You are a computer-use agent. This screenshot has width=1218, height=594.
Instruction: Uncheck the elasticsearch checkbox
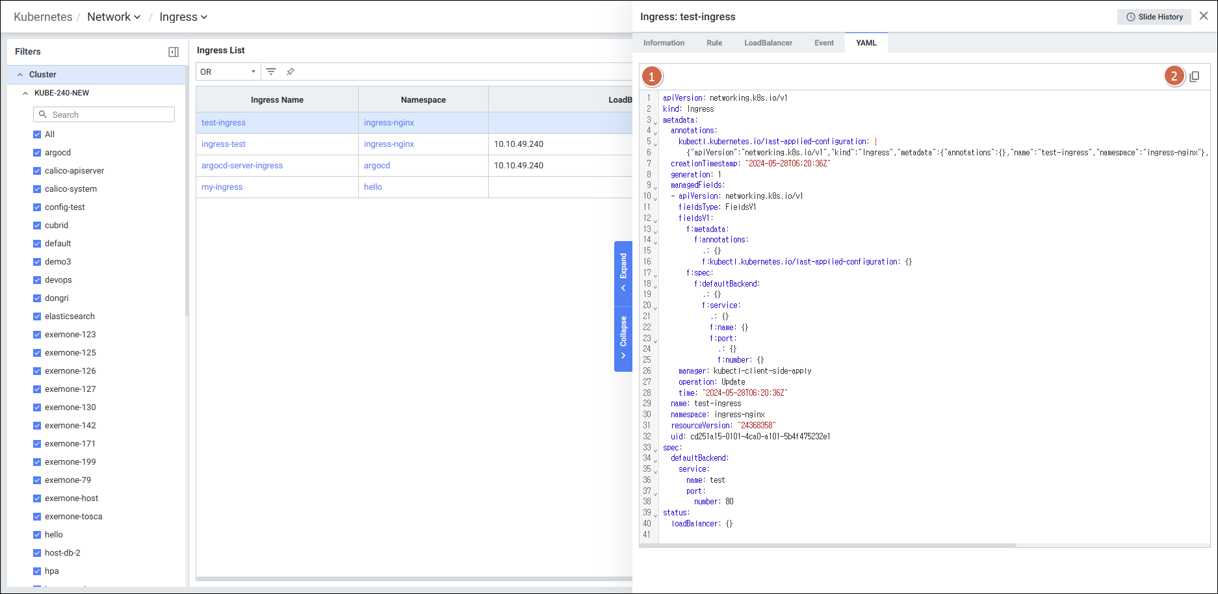click(37, 316)
